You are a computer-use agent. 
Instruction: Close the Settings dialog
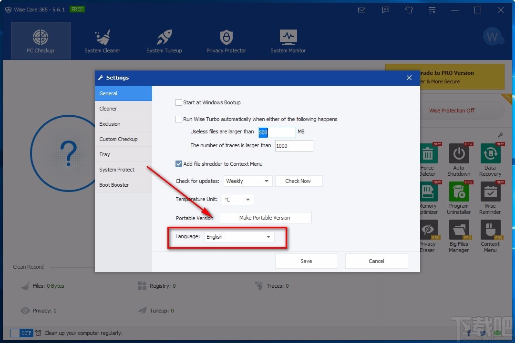click(x=409, y=78)
